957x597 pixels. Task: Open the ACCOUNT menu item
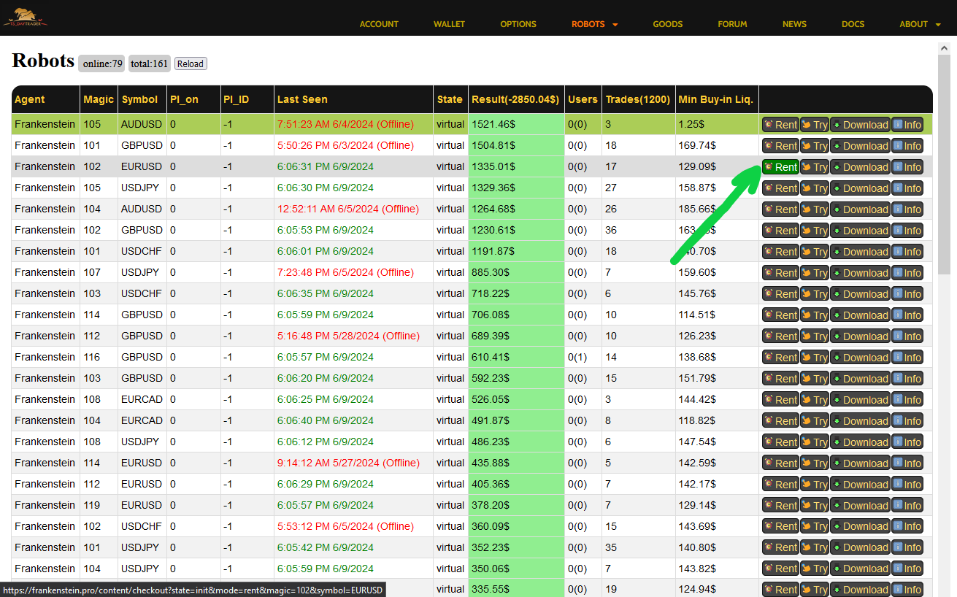[379, 24]
